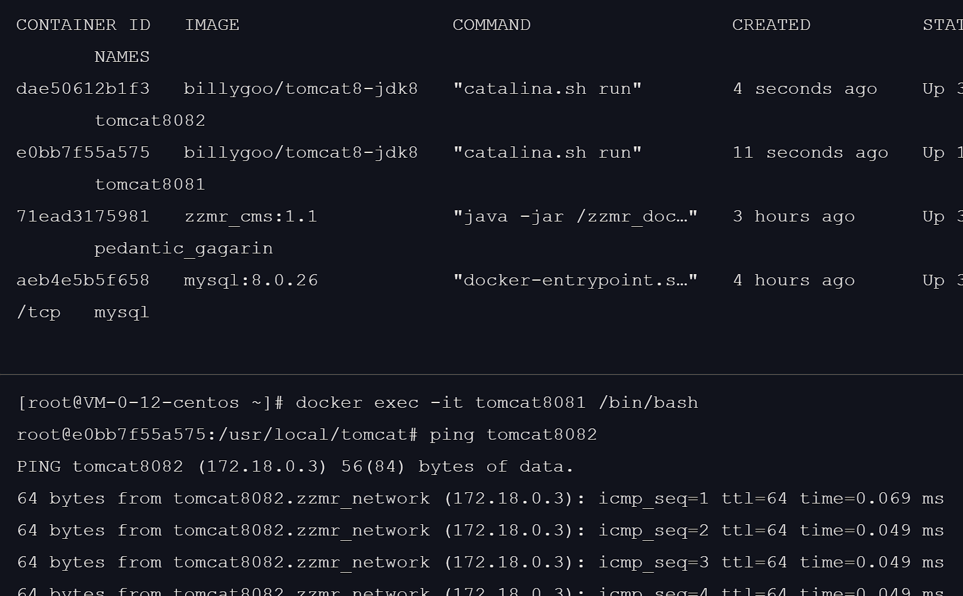Screen dimensions: 963x596
Task: Select container ID e0bb7f55a575 in the table
Action: (83, 153)
